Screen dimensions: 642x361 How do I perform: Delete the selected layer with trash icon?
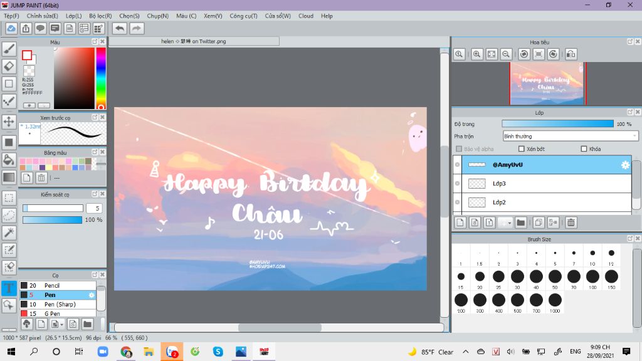[x=571, y=222]
